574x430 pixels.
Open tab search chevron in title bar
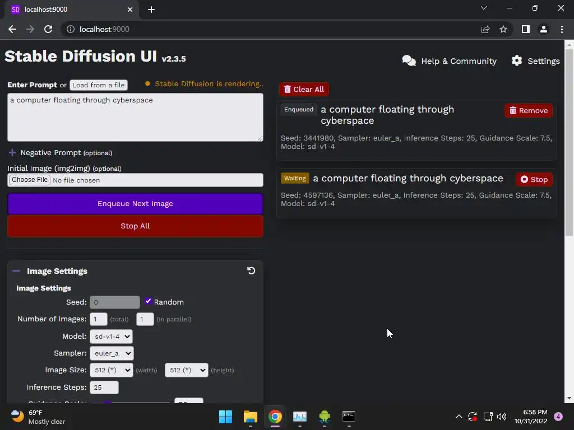pyautogui.click(x=484, y=8)
